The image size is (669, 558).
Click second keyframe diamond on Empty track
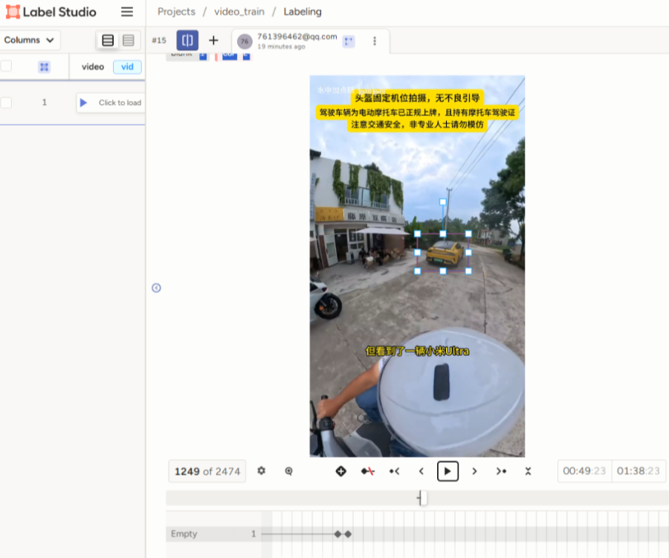[348, 534]
